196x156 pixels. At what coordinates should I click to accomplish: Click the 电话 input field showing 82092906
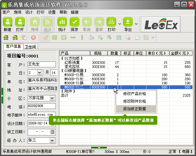coord(41,106)
